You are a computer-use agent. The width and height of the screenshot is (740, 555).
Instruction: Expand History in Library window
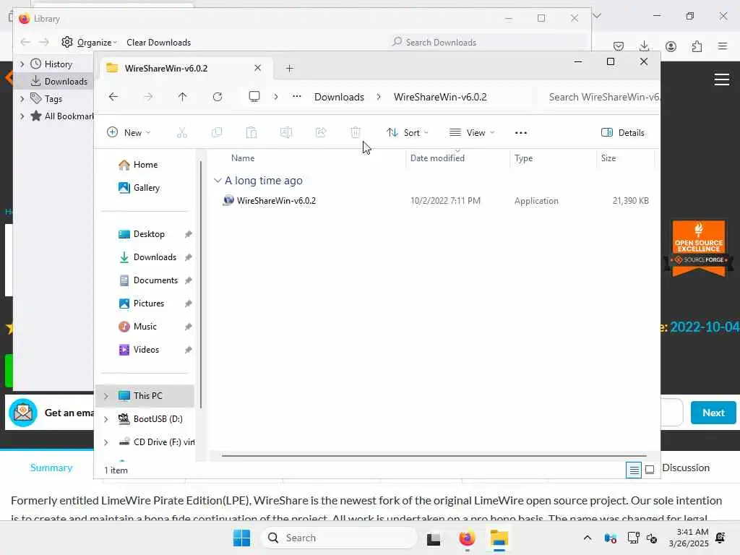pos(22,64)
